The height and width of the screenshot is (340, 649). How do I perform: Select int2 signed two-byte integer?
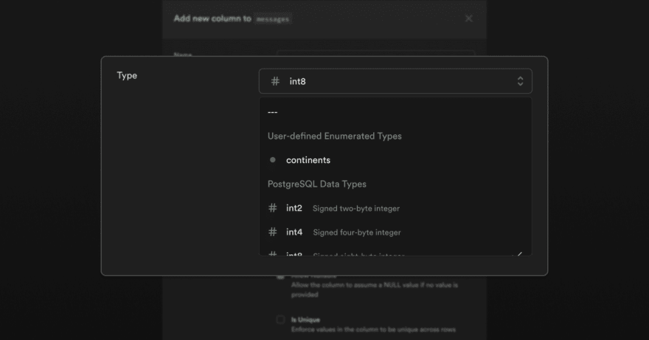click(395, 208)
